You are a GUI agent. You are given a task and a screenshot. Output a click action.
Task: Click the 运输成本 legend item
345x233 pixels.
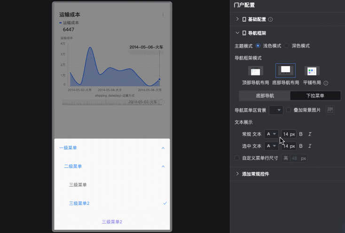[x=69, y=23]
